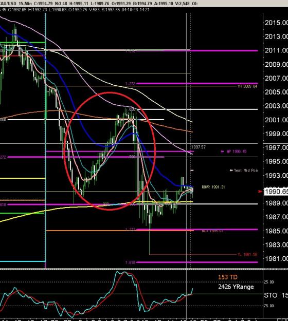Click the C:1994.79 close value in header

point(43,4)
